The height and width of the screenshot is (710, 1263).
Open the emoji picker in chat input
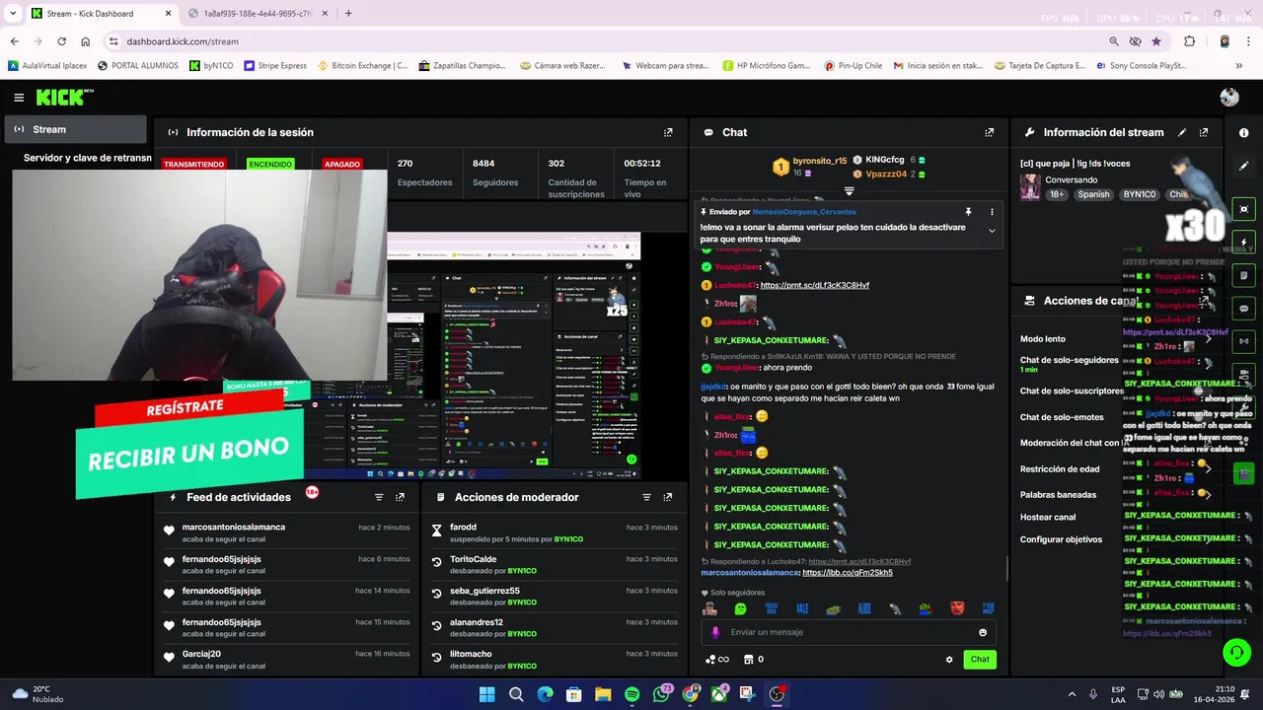(x=983, y=632)
